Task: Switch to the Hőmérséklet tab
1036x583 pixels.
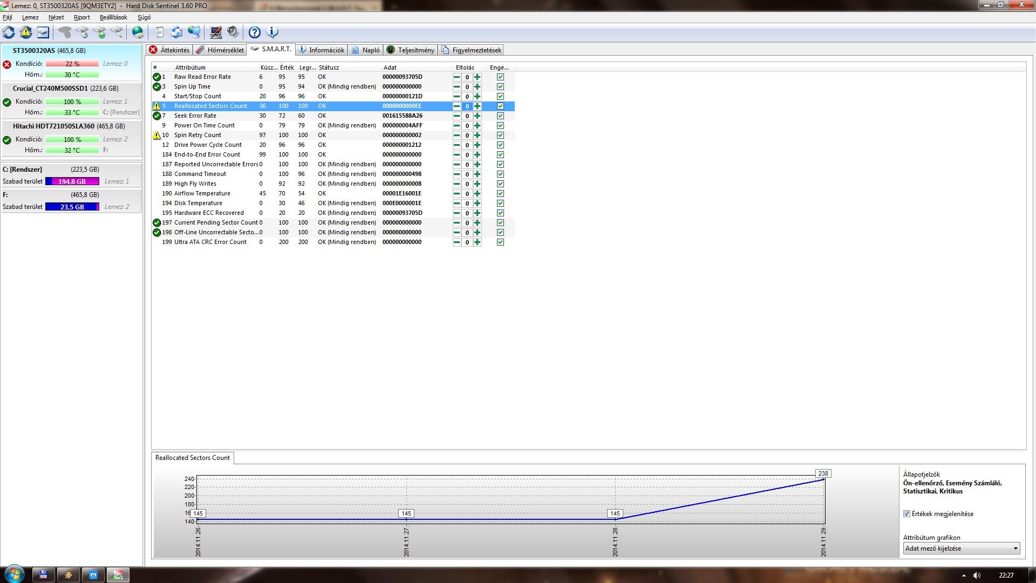Action: coord(220,50)
